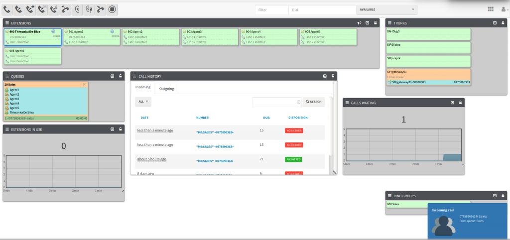The width and height of the screenshot is (510, 240).
Task: Click the attended transfer icon with speech bubble
Action: 30,10
